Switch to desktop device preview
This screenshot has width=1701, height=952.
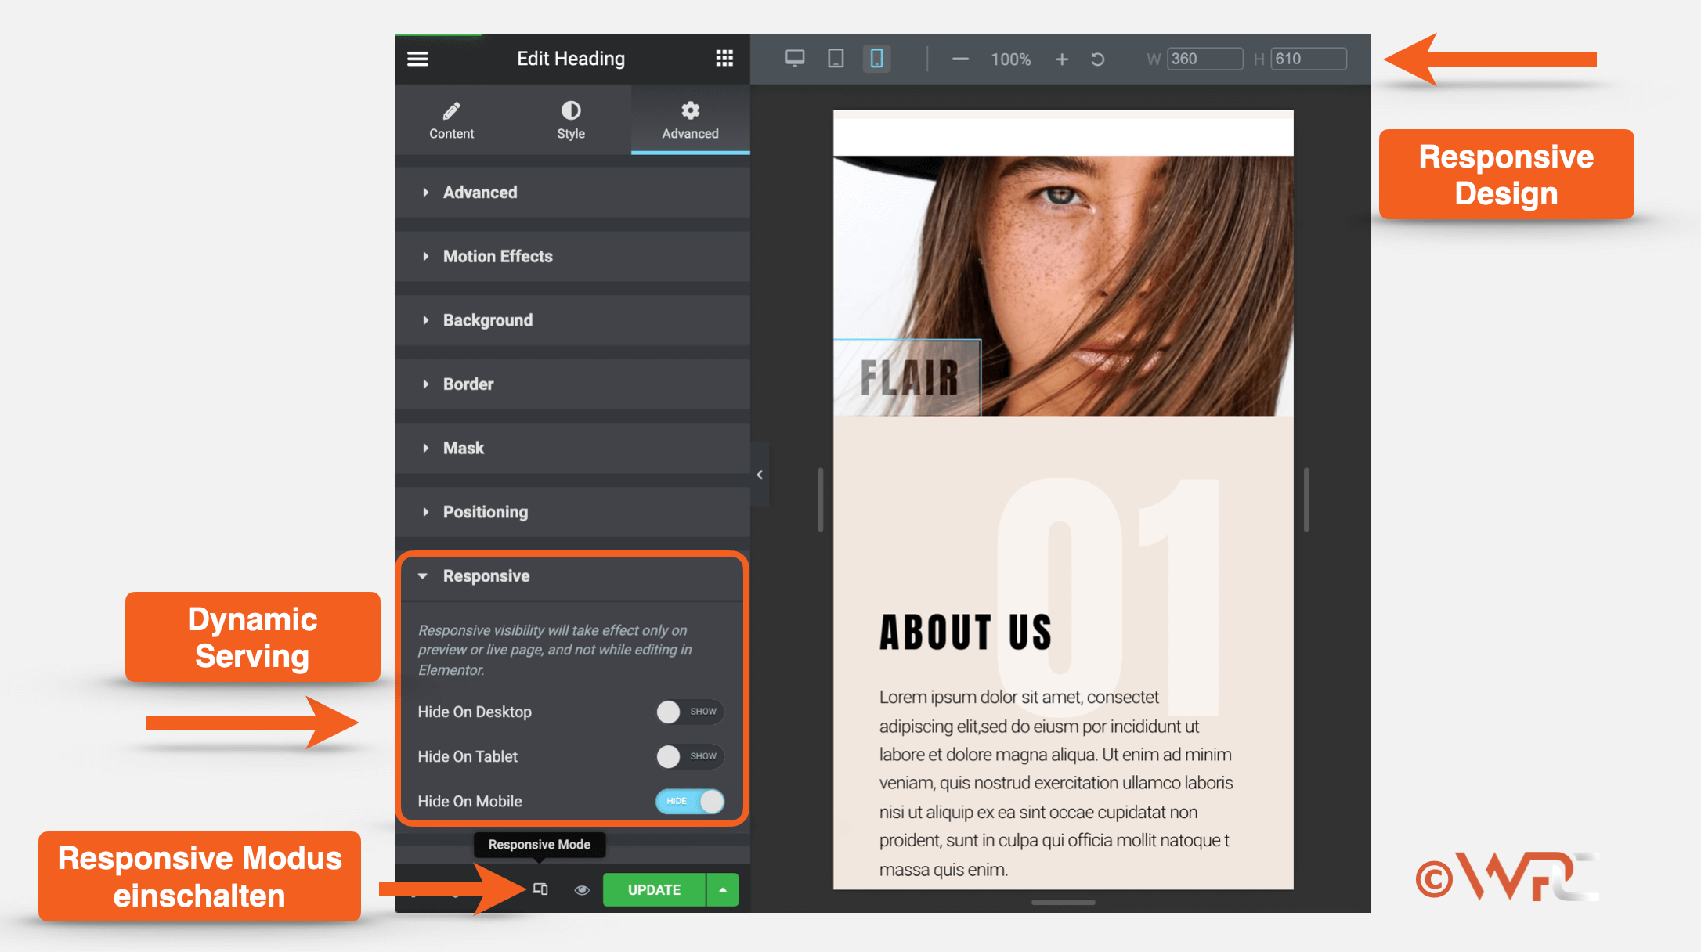795,59
